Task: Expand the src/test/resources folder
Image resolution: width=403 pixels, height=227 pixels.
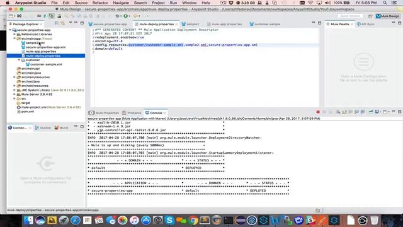Action: click(x=14, y=86)
